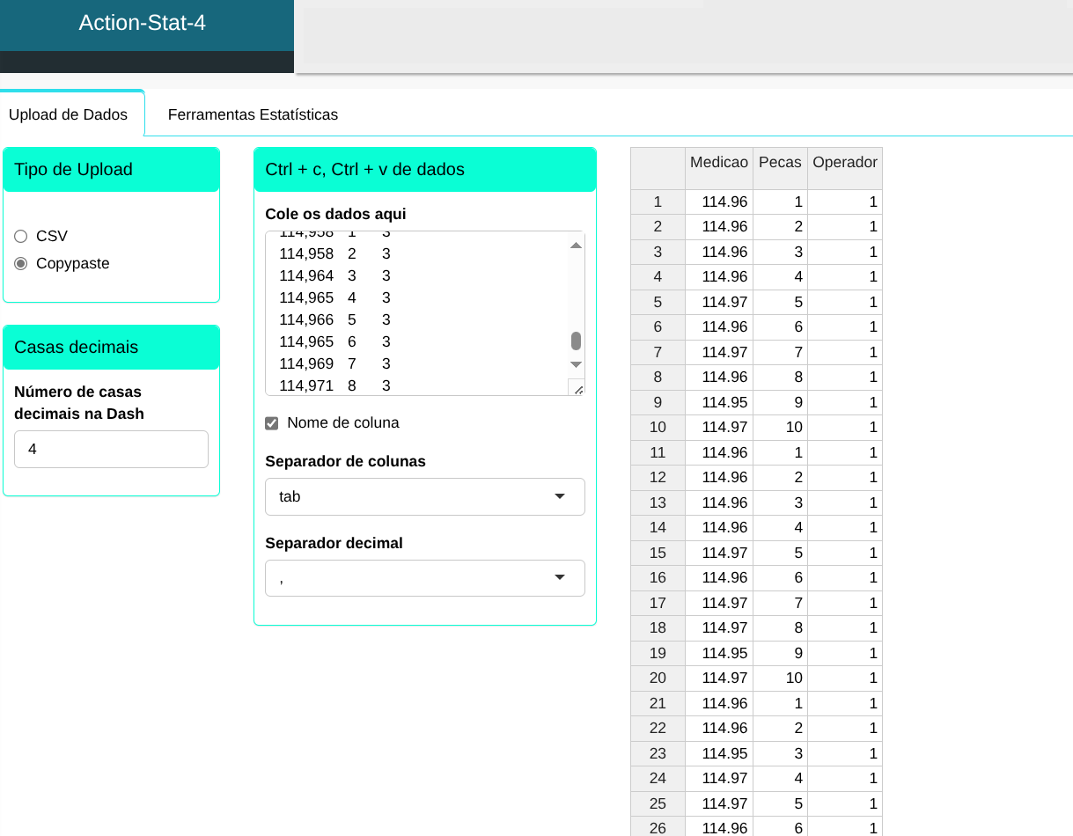Click the Action-Stat-4 title link
1073x836 pixels.
pyautogui.click(x=142, y=23)
